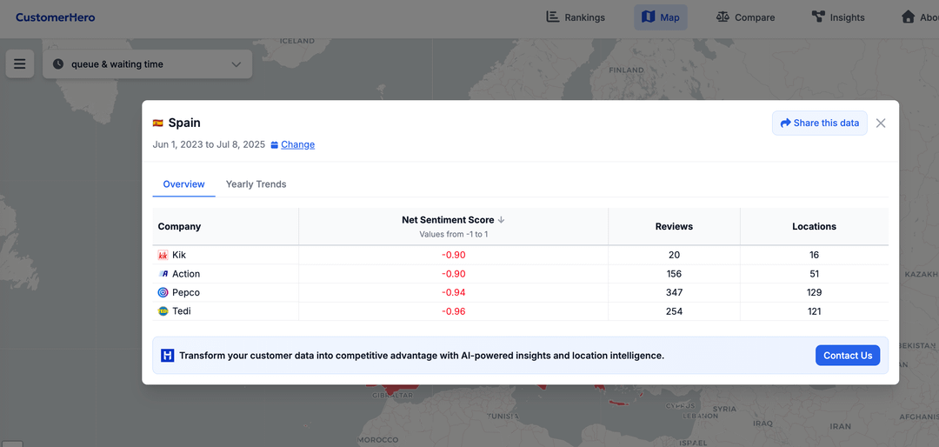The height and width of the screenshot is (447, 939).
Task: Select the Overview tab
Action: tap(183, 184)
